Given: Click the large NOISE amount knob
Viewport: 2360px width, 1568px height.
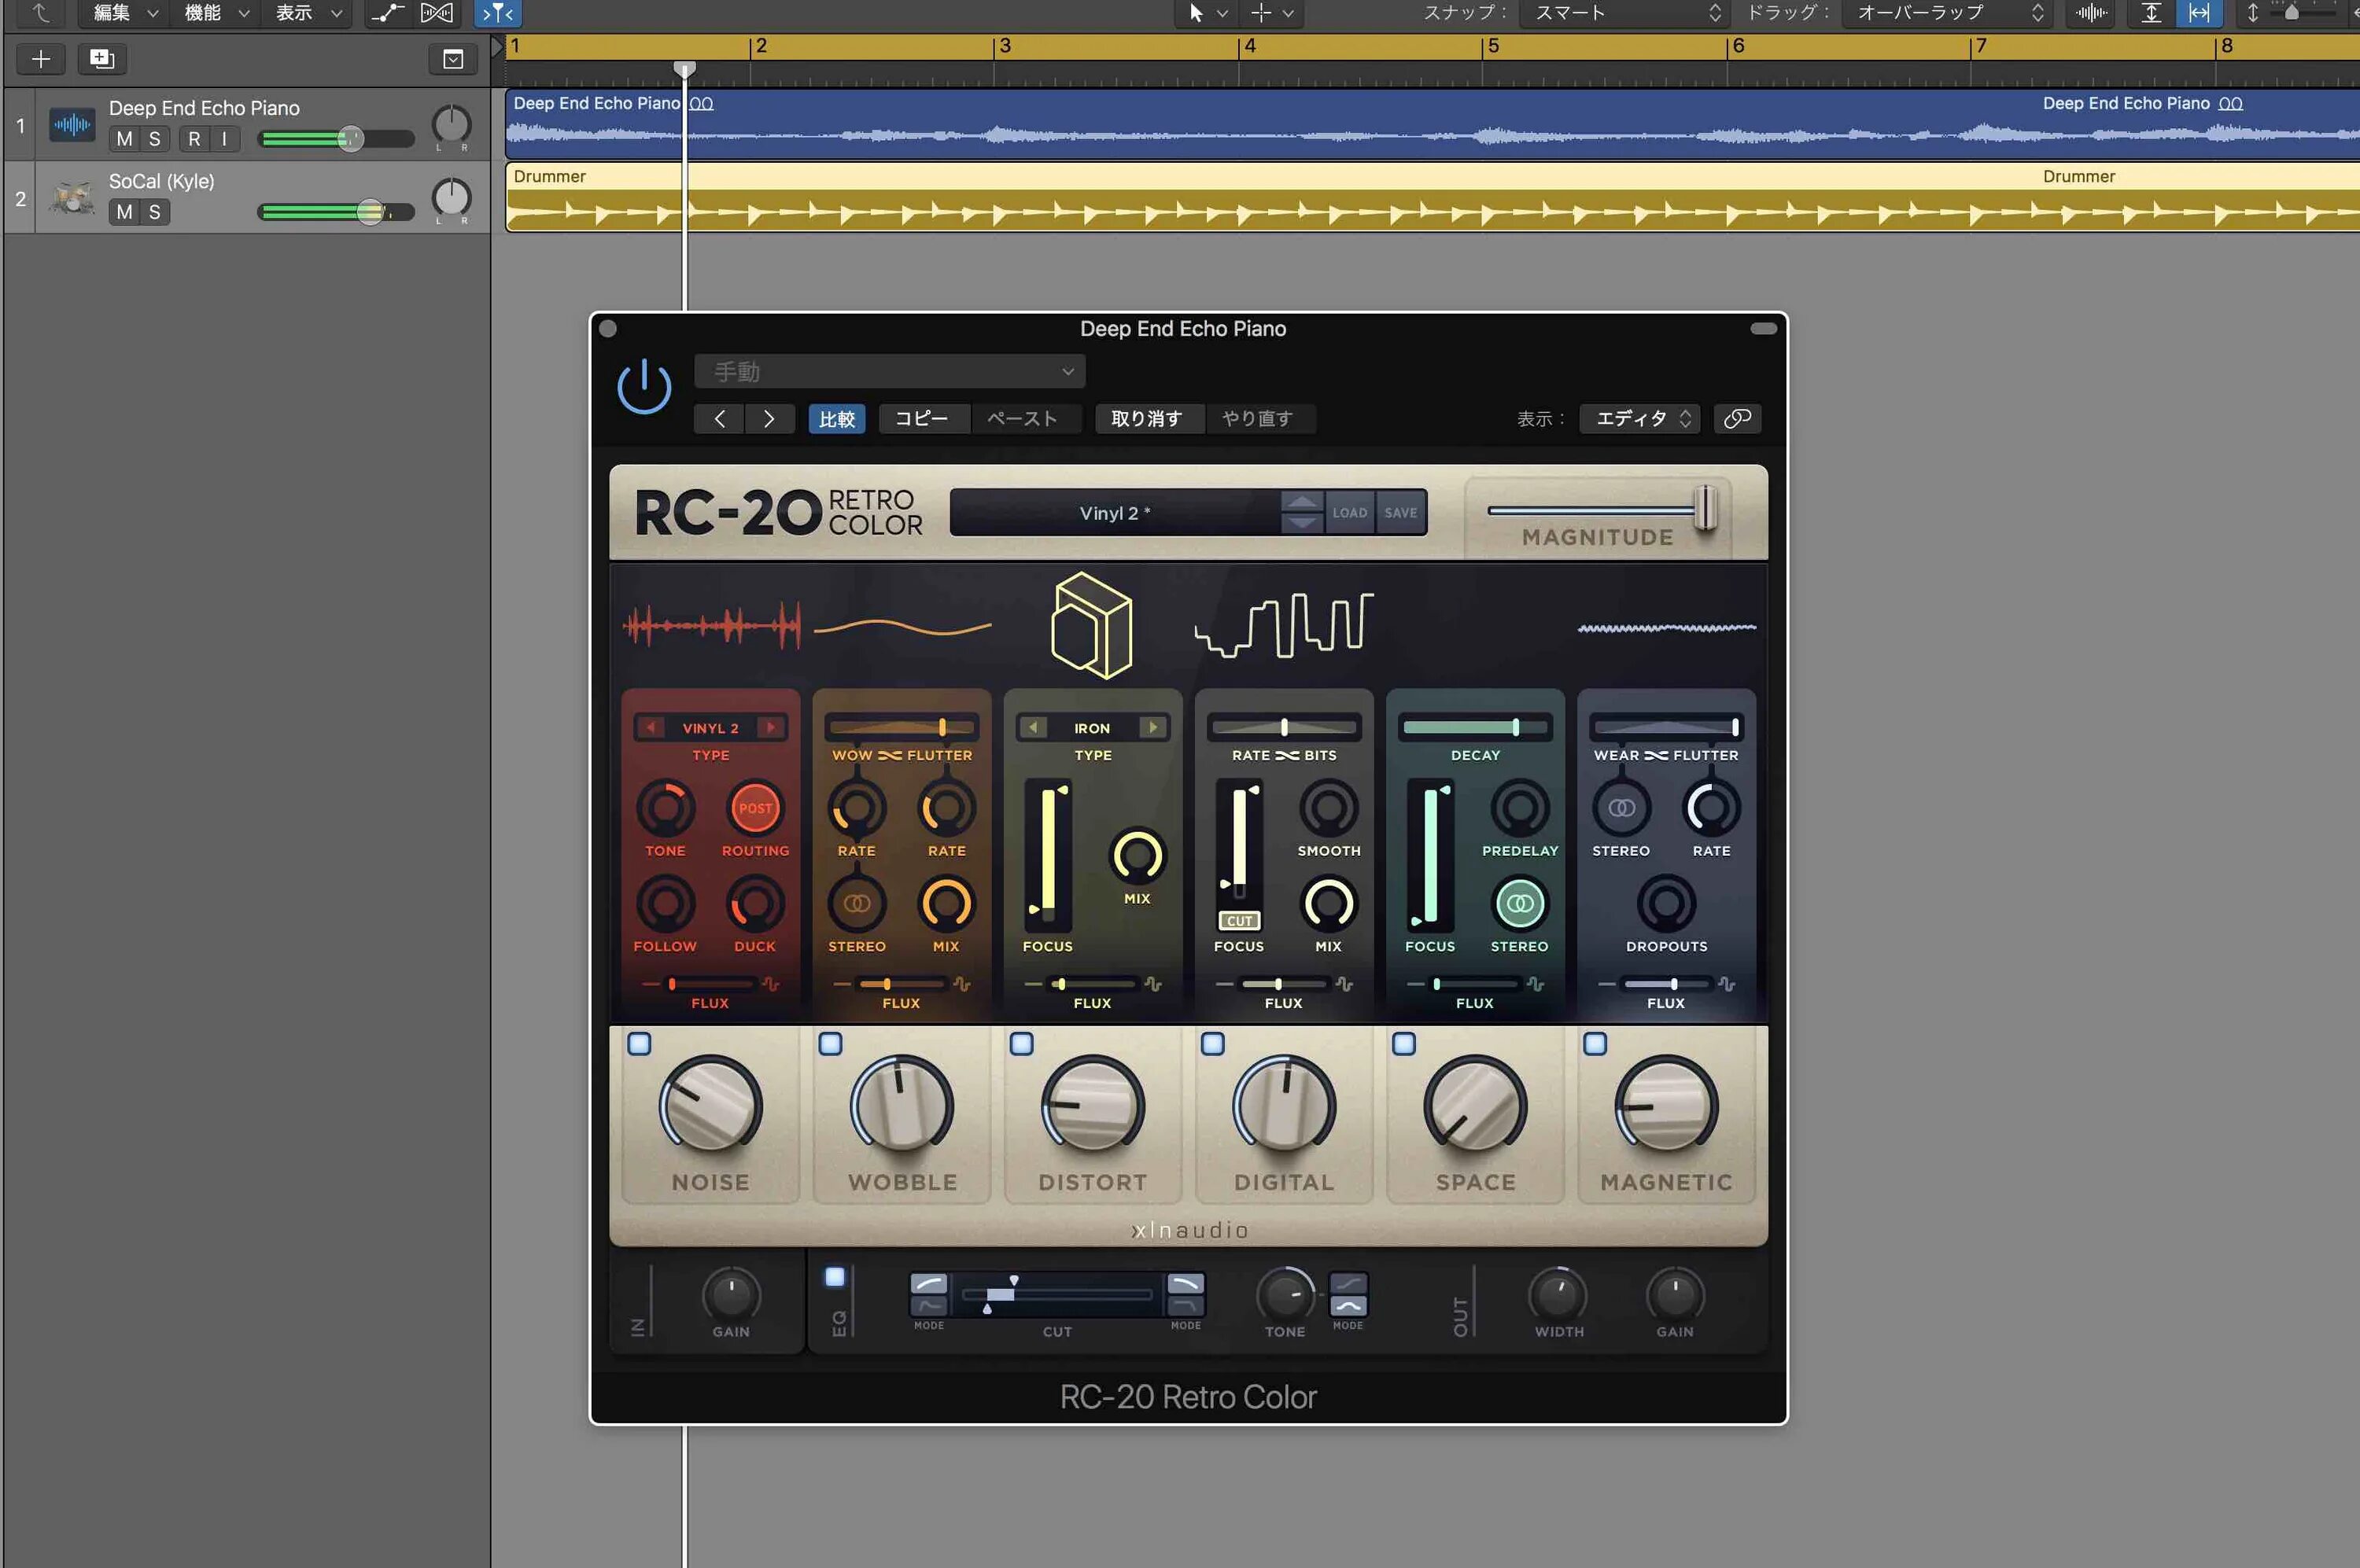Looking at the screenshot, I should pos(710,1105).
